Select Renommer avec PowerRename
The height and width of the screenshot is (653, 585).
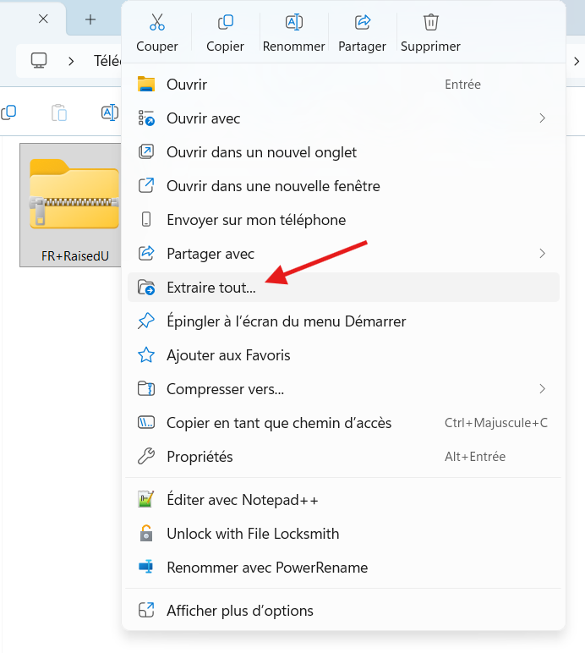266,568
